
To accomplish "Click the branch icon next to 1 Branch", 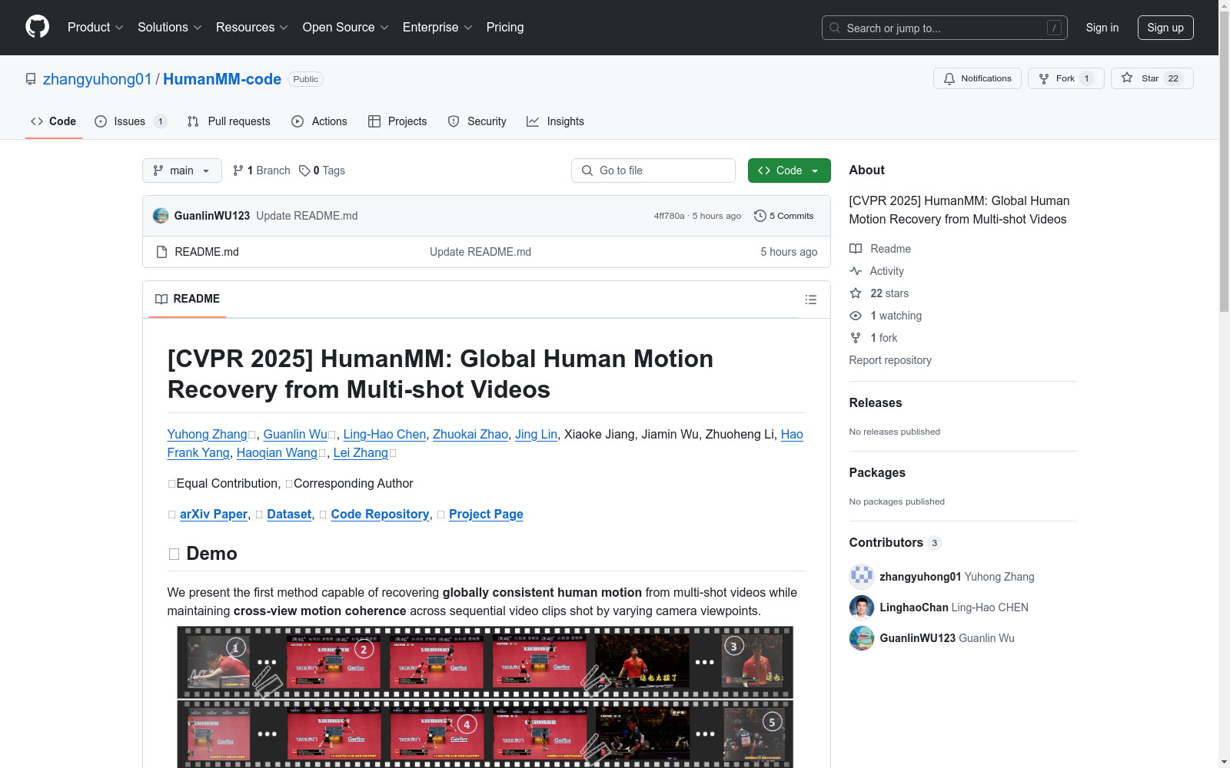I will (238, 170).
